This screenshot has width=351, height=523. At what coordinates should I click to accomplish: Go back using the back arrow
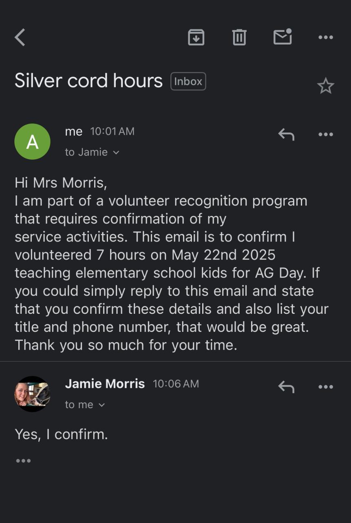click(20, 38)
